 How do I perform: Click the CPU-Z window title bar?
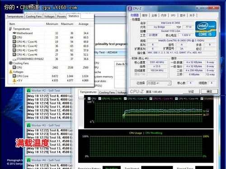click(x=173, y=9)
